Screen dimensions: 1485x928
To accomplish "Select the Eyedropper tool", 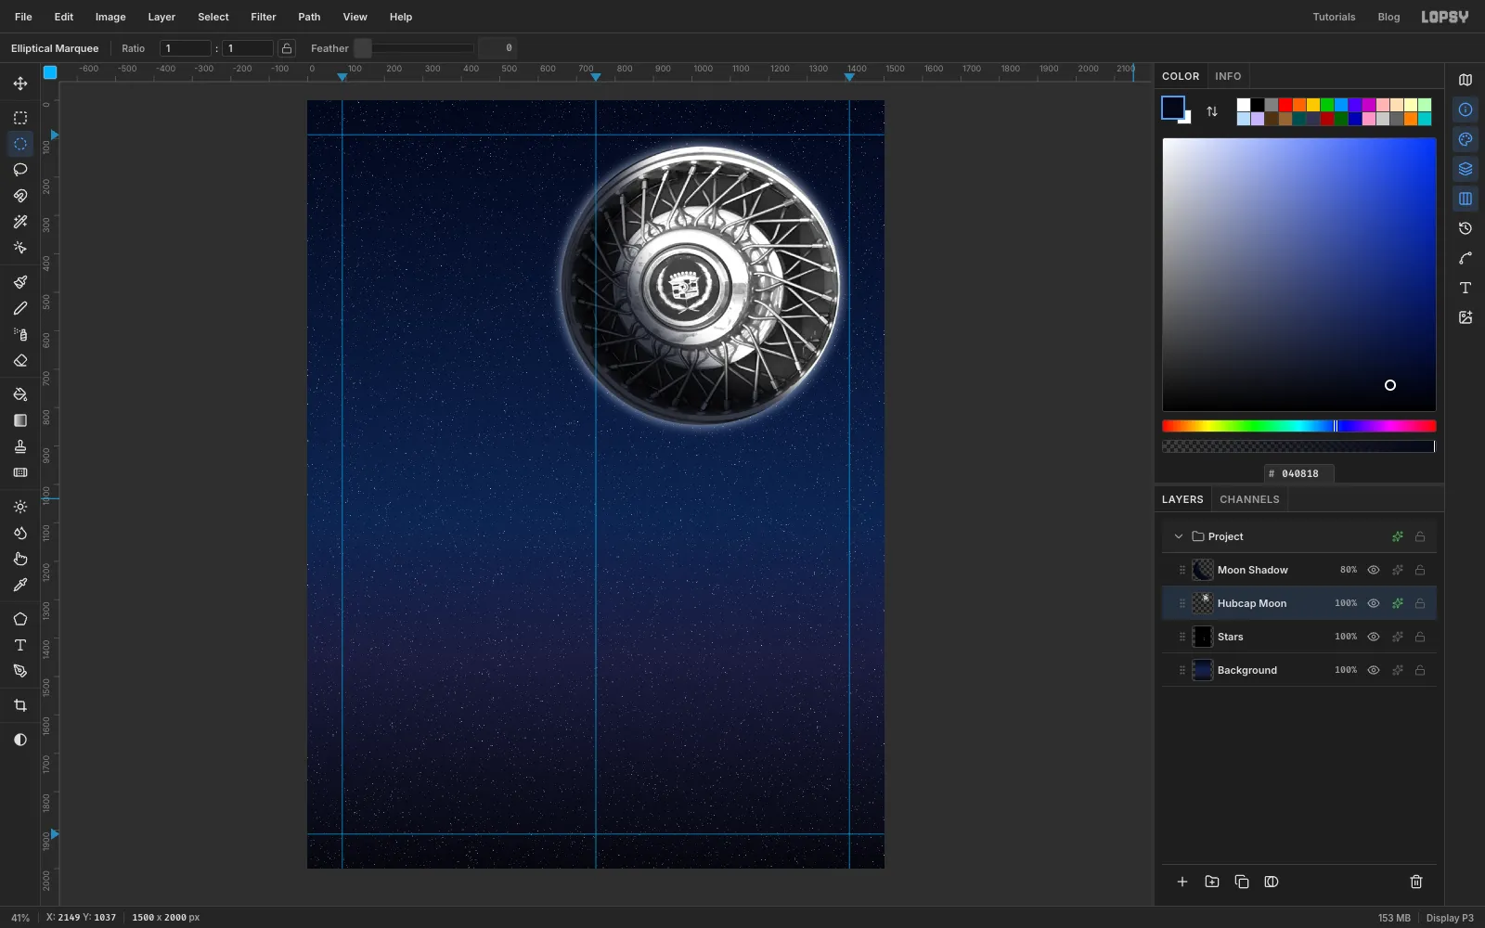I will (20, 585).
